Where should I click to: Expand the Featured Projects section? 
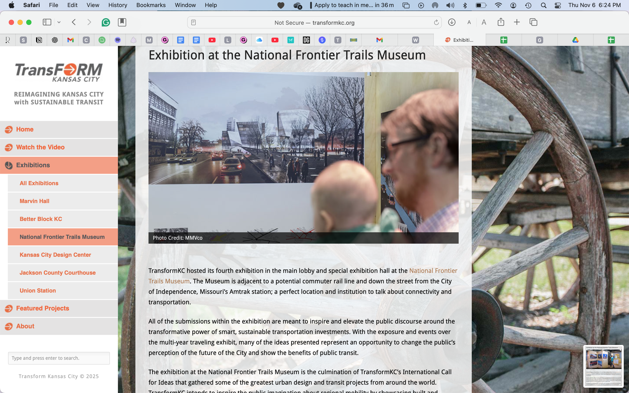coord(42,308)
